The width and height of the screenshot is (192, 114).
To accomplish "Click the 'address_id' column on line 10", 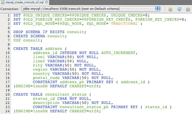I will pyautogui.click(x=45, y=53).
